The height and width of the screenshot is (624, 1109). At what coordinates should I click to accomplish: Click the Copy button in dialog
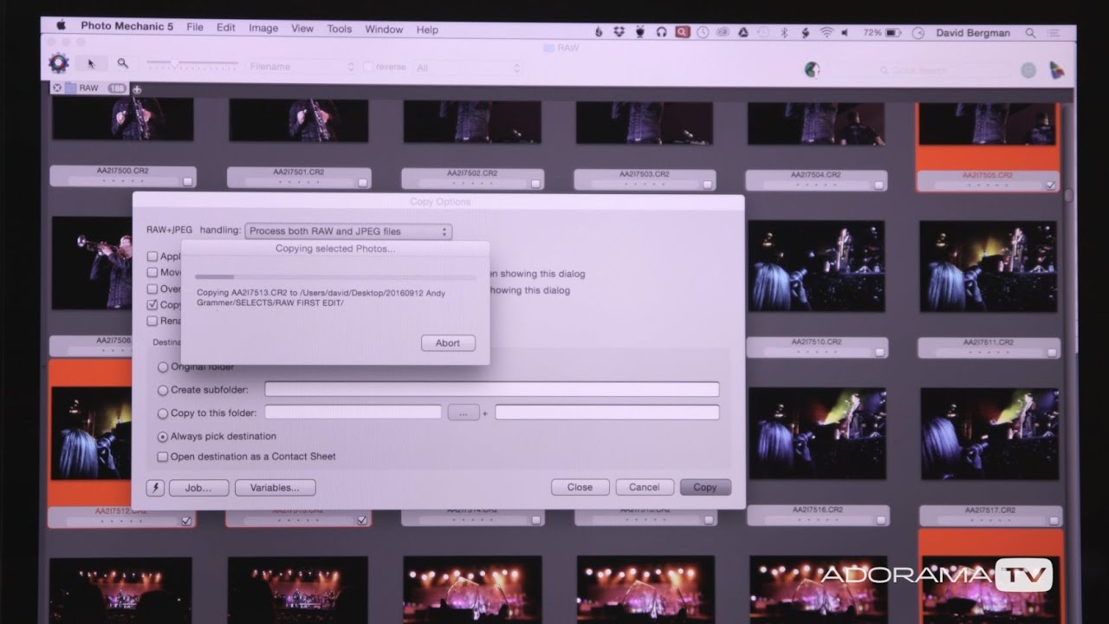pos(705,487)
